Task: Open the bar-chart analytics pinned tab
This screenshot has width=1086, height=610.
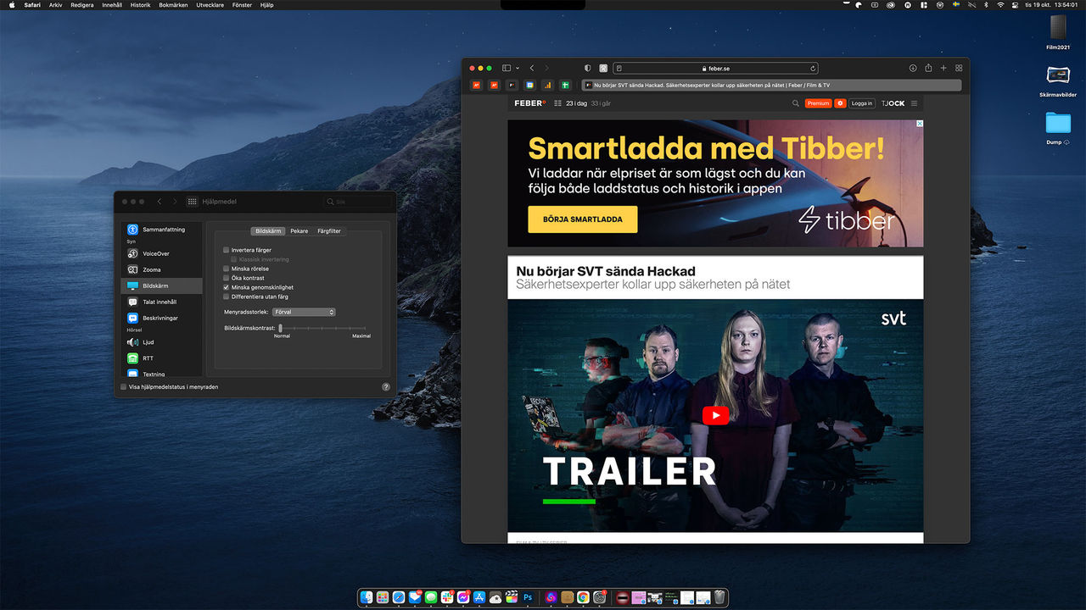Action: coord(547,85)
